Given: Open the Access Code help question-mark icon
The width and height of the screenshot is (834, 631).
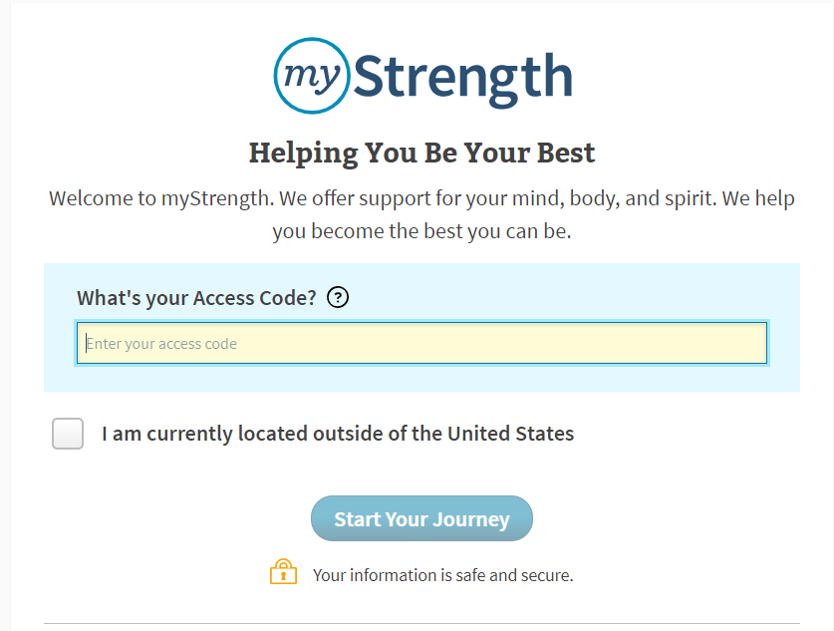Looking at the screenshot, I should [338, 297].
